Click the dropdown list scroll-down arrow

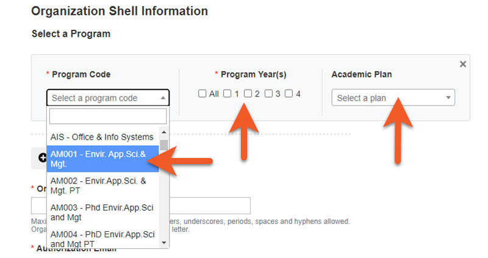pos(164,243)
